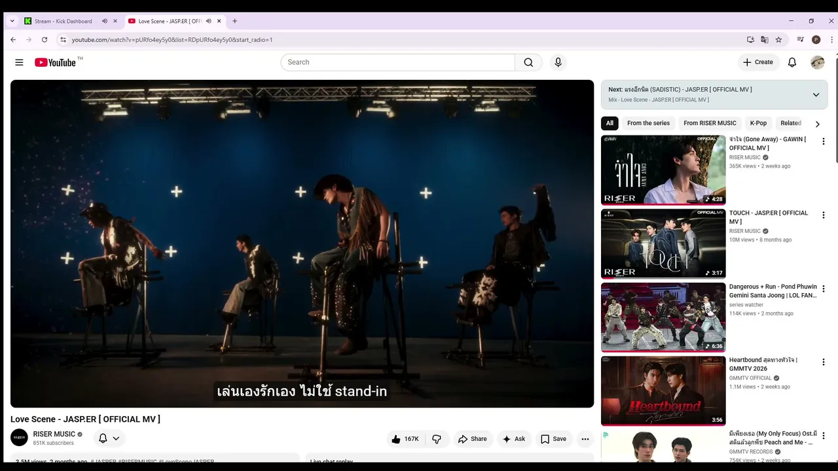Bookmark this page with the star

pyautogui.click(x=778, y=40)
